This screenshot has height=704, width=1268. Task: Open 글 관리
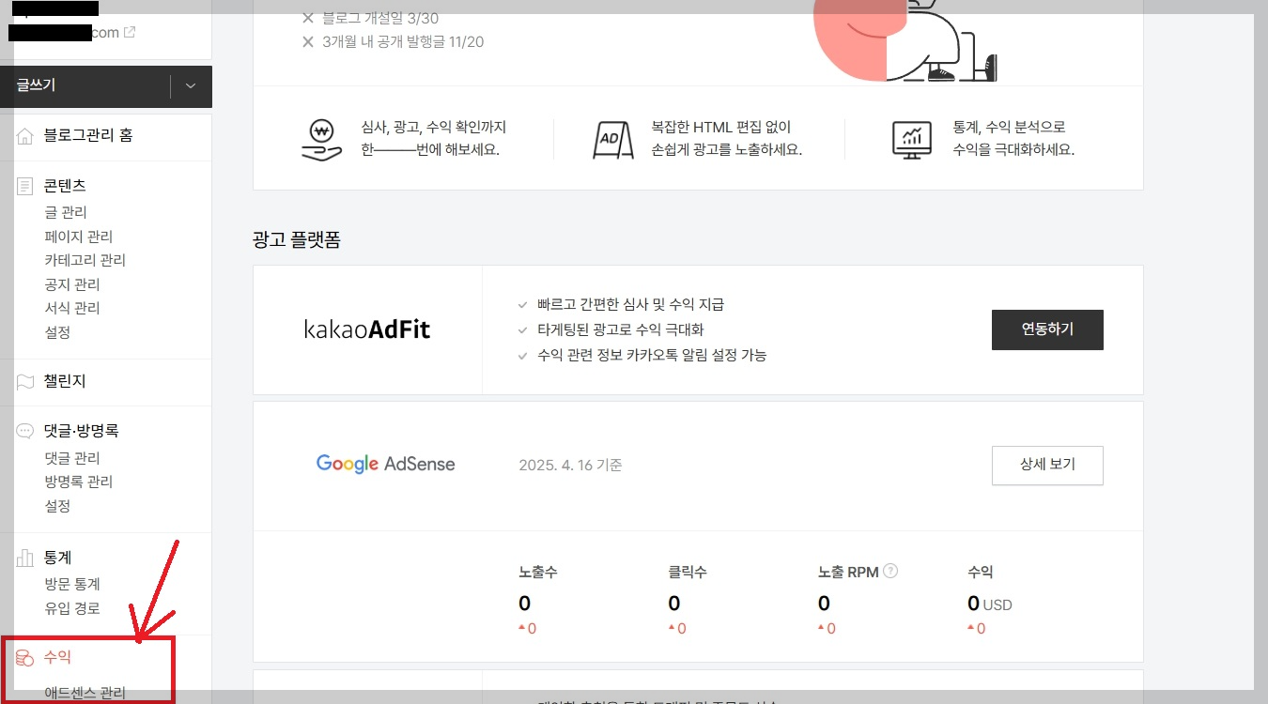pyautogui.click(x=66, y=212)
